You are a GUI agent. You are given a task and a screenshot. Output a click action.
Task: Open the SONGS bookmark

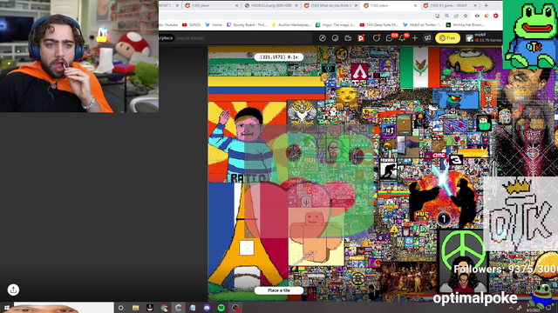point(192,25)
